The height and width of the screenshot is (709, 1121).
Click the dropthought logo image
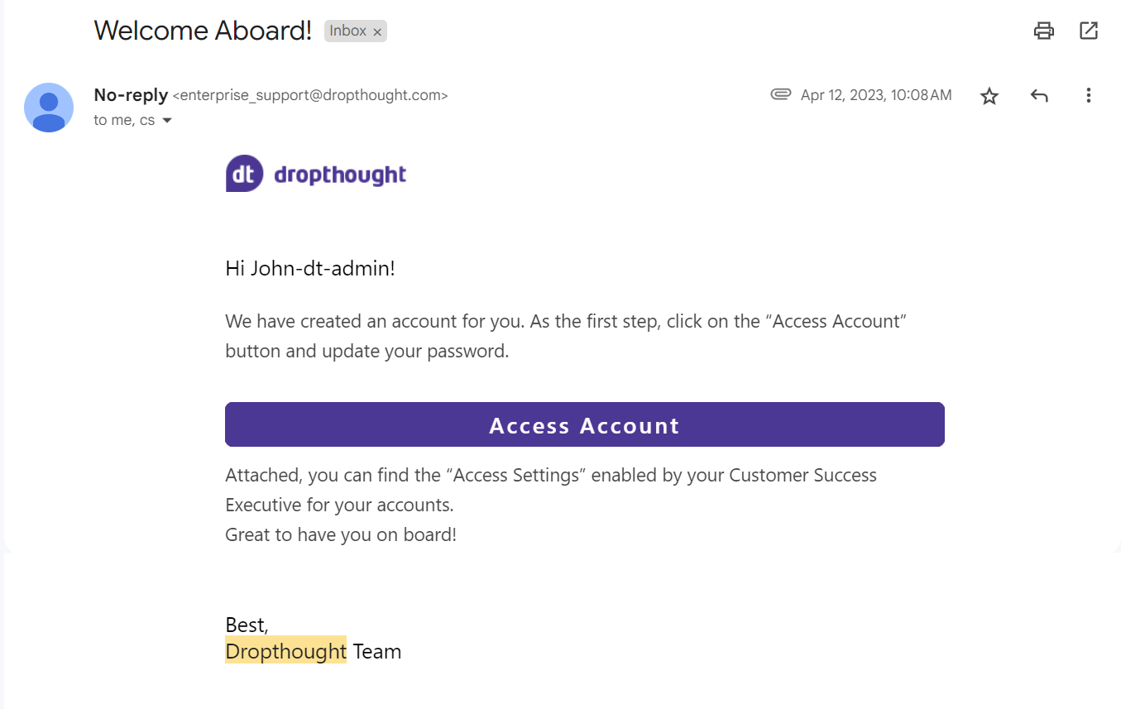[x=316, y=174]
